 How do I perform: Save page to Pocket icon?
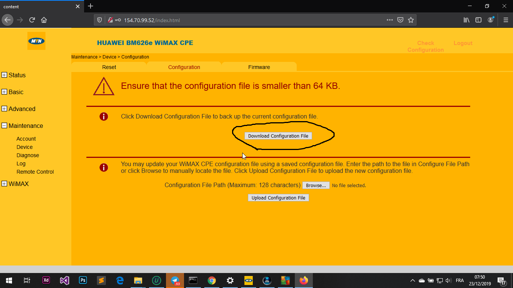(x=400, y=20)
